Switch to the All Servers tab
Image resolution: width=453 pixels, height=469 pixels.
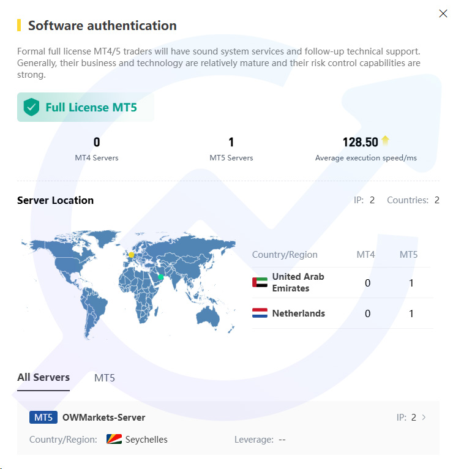point(43,378)
